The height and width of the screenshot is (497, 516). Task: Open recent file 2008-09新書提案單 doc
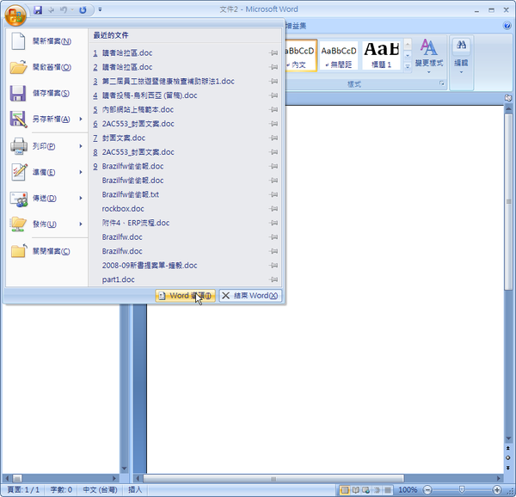(x=150, y=266)
